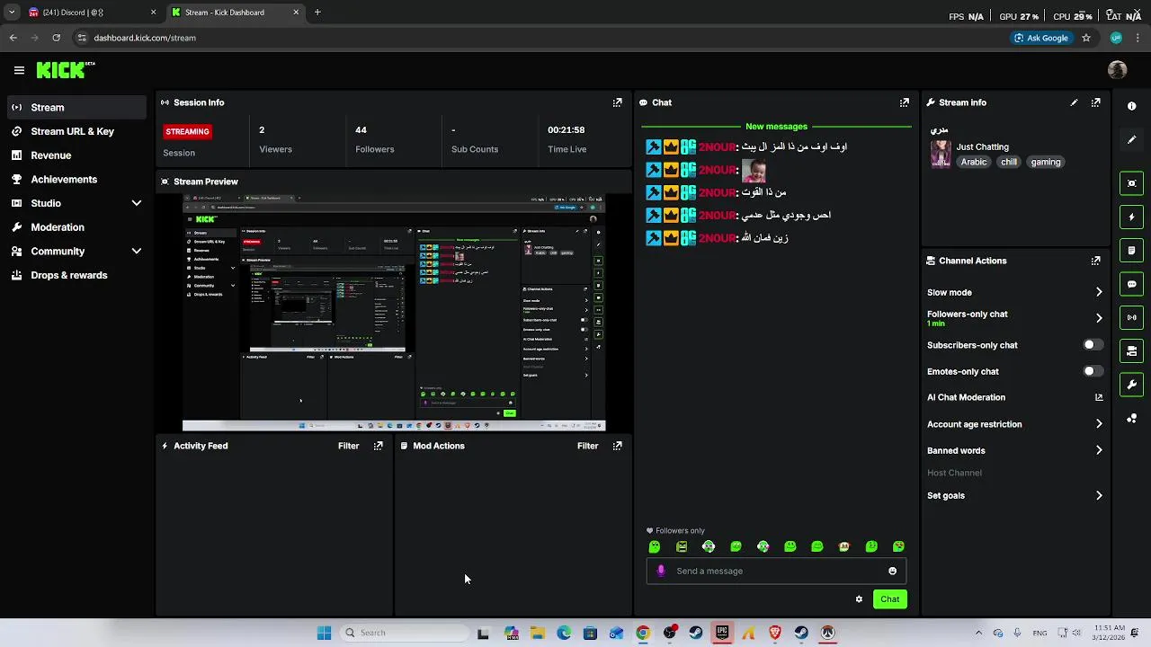This screenshot has width=1151, height=647.
Task: Open the Windows Start menu
Action: coord(324,633)
